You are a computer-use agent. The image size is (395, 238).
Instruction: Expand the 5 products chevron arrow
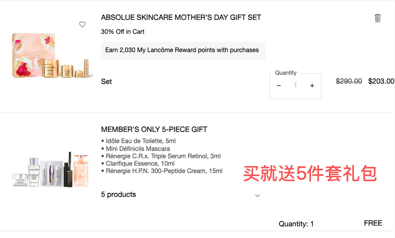pyautogui.click(x=257, y=195)
